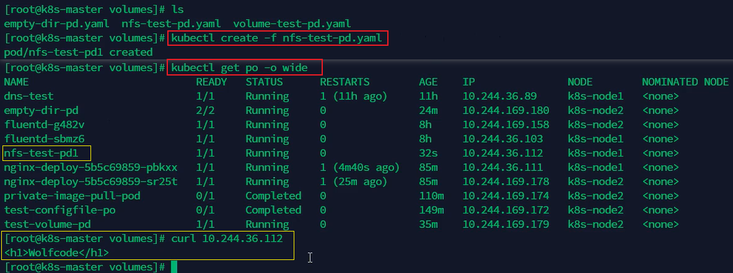Click the curl 10.244.36.112 command text

227,238
